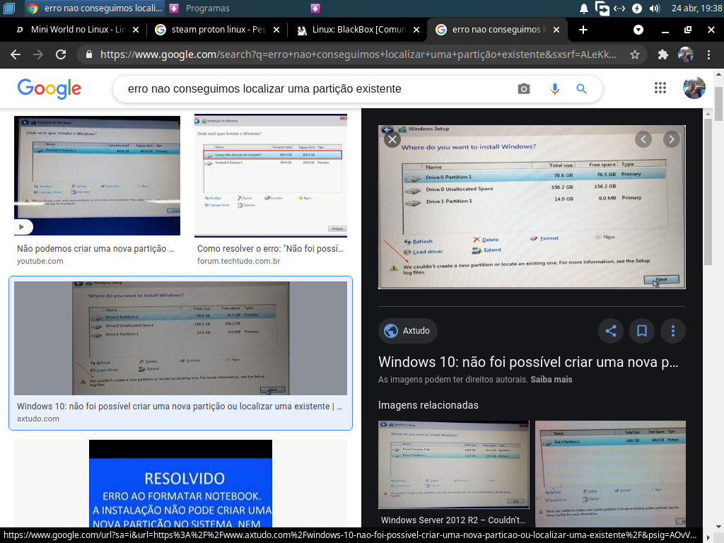724x543 pixels.
Task: Go back to the previous page
Action: coord(16,54)
